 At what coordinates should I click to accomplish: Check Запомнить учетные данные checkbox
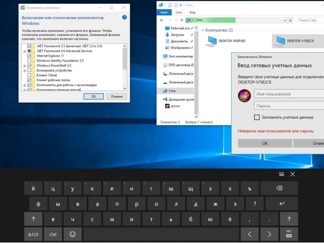pyautogui.click(x=257, y=117)
